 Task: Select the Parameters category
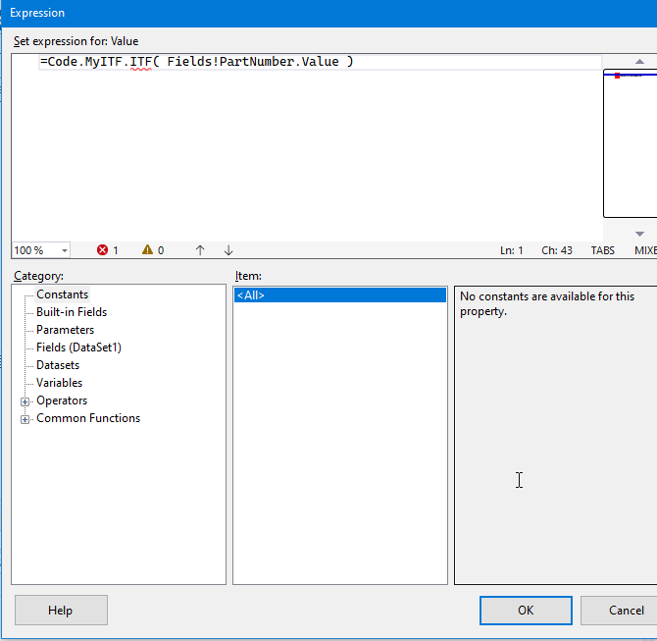click(65, 330)
